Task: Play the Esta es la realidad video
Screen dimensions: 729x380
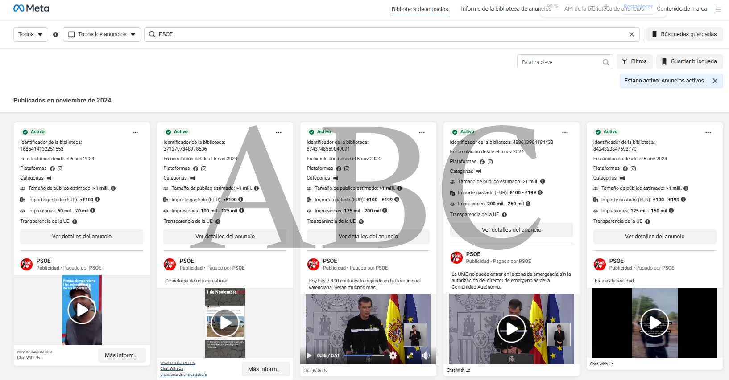Action: [x=654, y=323]
